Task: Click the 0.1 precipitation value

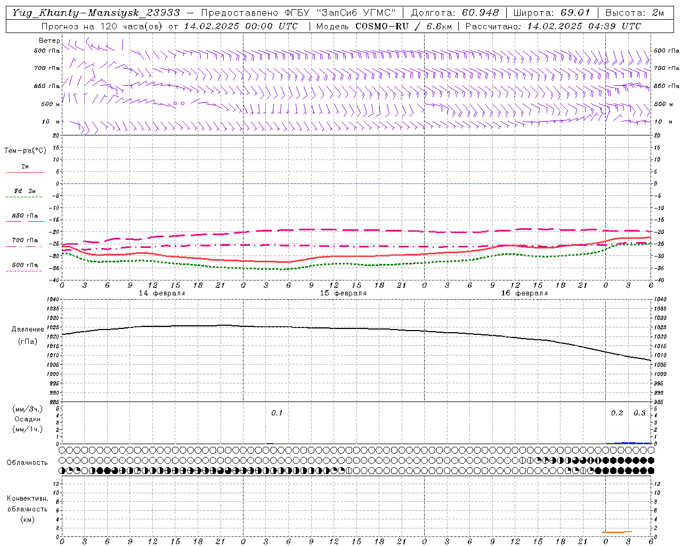Action: click(x=277, y=413)
